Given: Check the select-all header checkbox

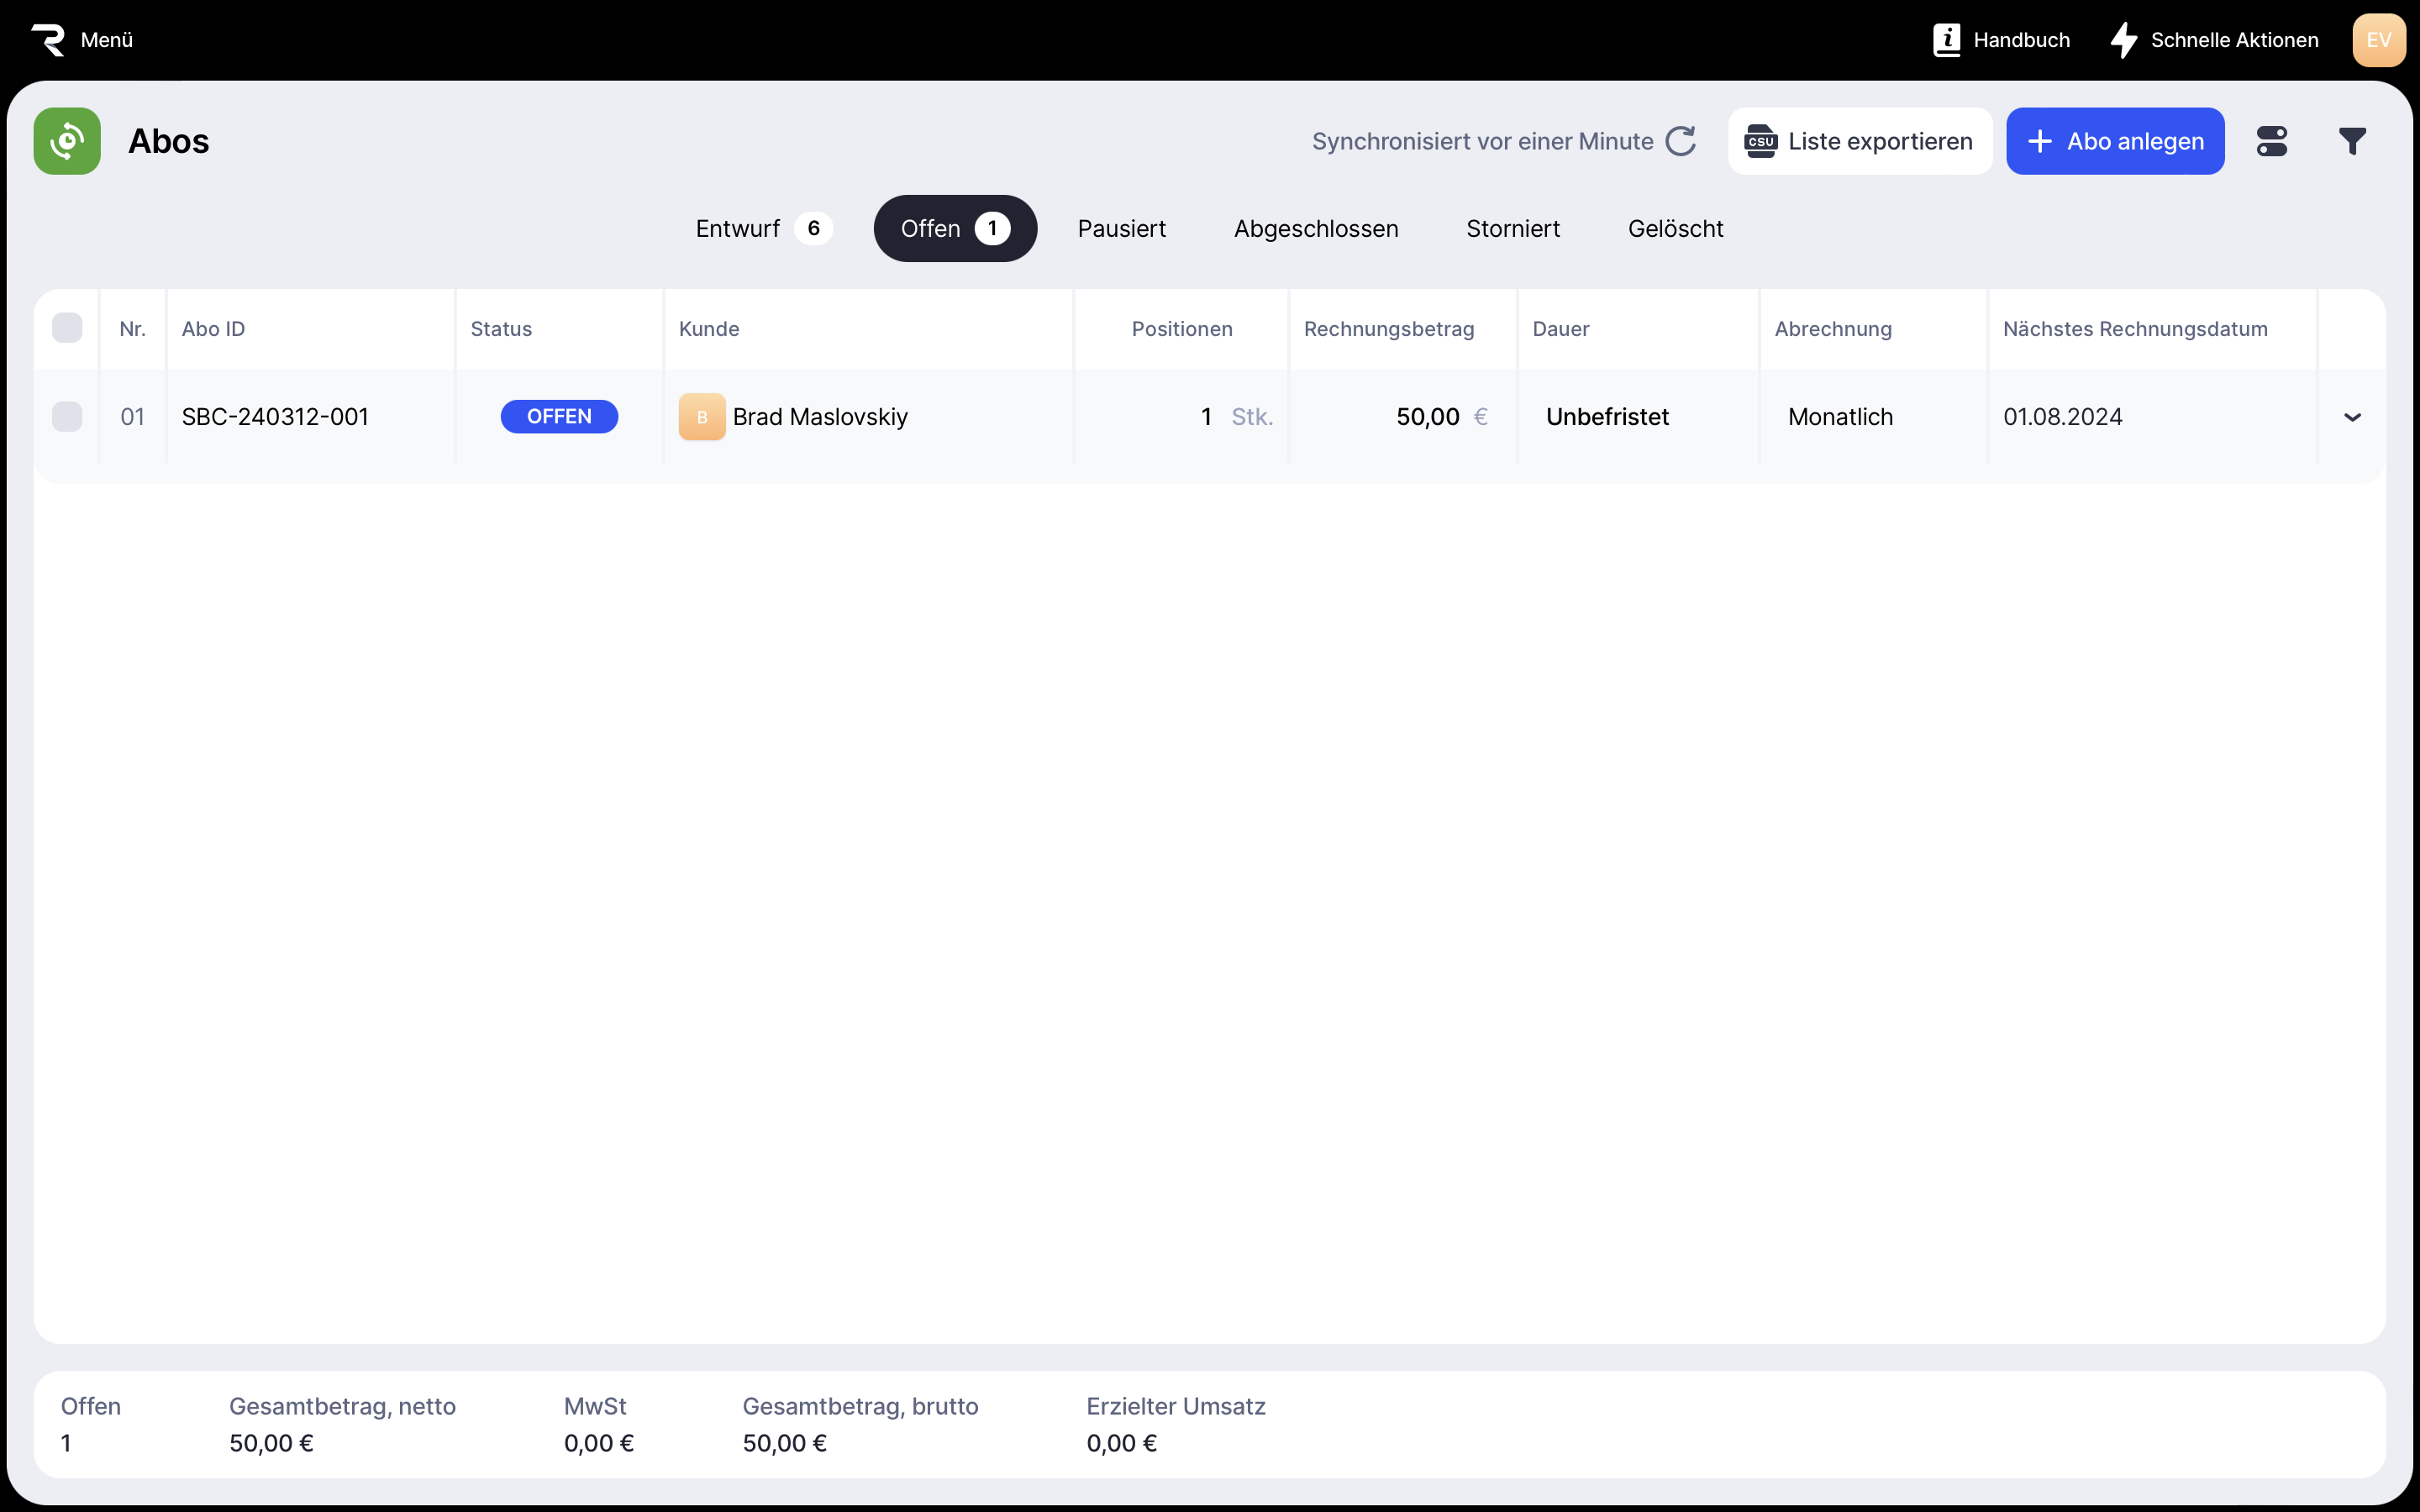Looking at the screenshot, I should pos(67,328).
